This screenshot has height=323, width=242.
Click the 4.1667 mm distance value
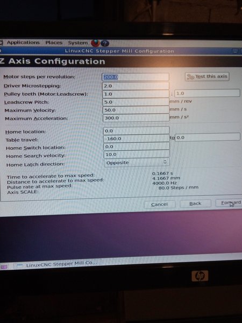166,178
